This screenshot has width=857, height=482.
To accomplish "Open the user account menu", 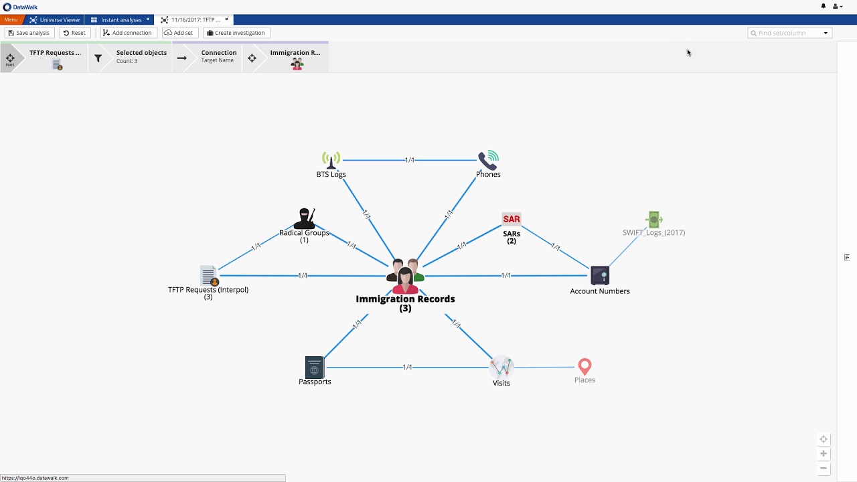I will [x=837, y=6].
